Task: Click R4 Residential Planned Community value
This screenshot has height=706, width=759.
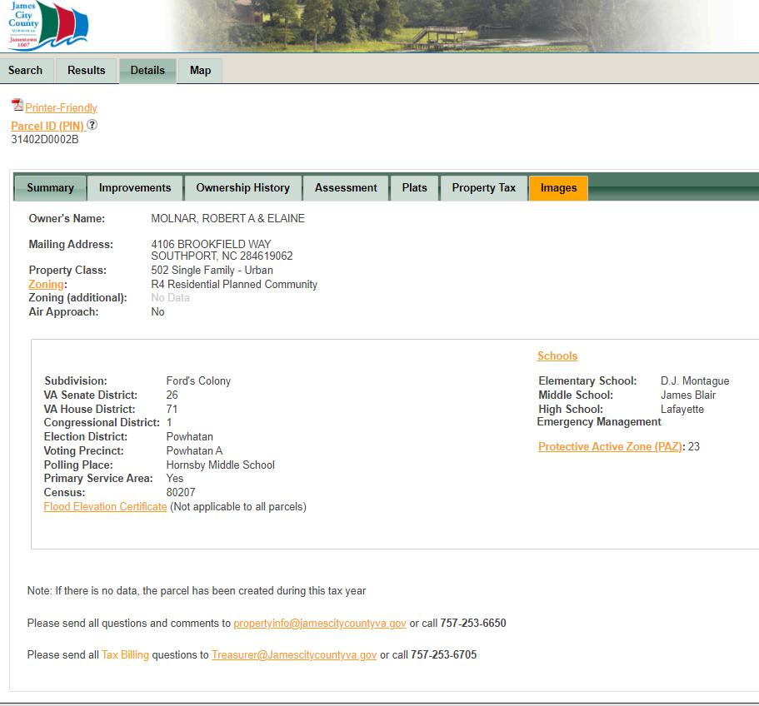Action: pyautogui.click(x=234, y=285)
